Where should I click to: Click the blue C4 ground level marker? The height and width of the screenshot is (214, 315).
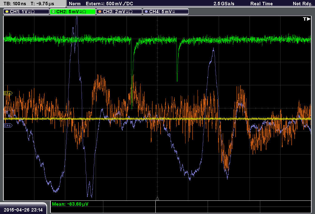pos(8,126)
